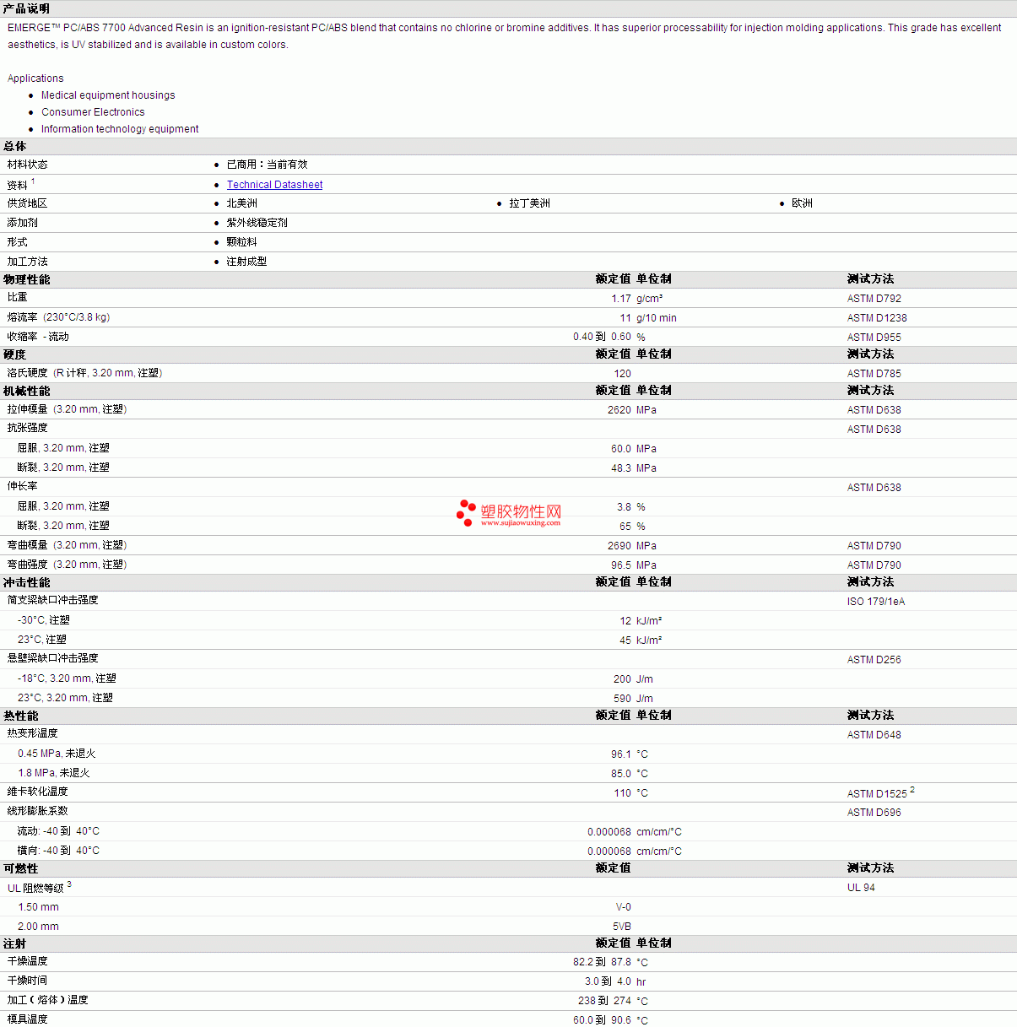Image resolution: width=1017 pixels, height=1027 pixels.
Task: Select the 产品说明 section header
Action: [26, 8]
